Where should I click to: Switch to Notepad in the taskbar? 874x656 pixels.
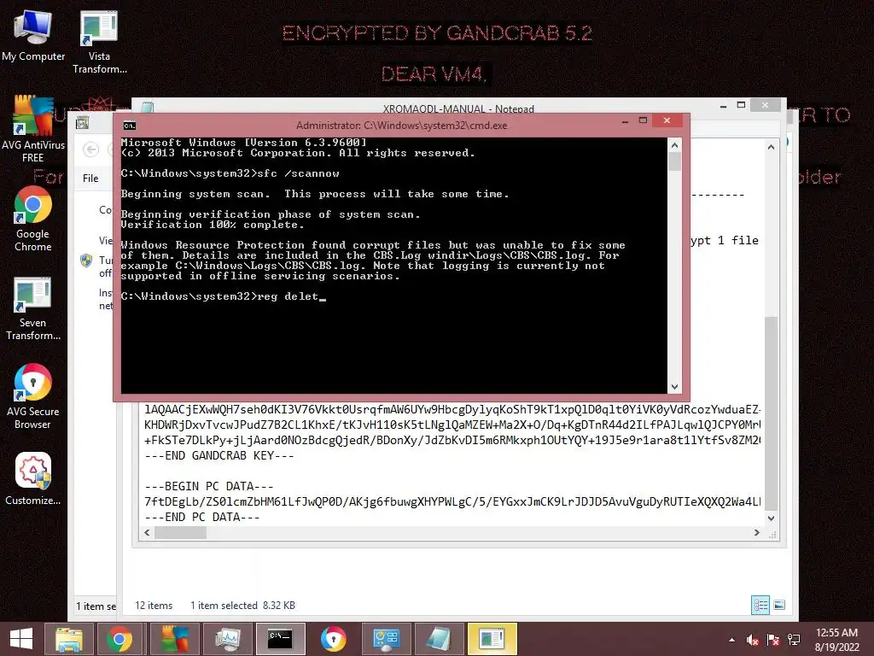point(439,639)
